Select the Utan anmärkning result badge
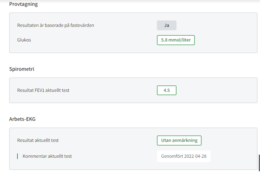 (179, 140)
